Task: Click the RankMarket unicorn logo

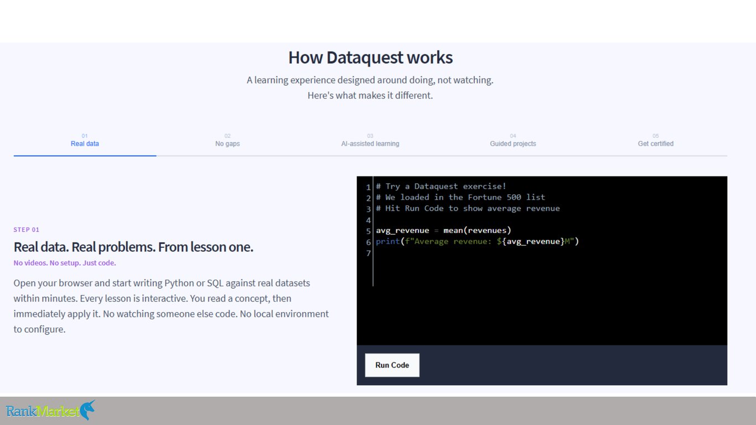Action: [x=50, y=411]
